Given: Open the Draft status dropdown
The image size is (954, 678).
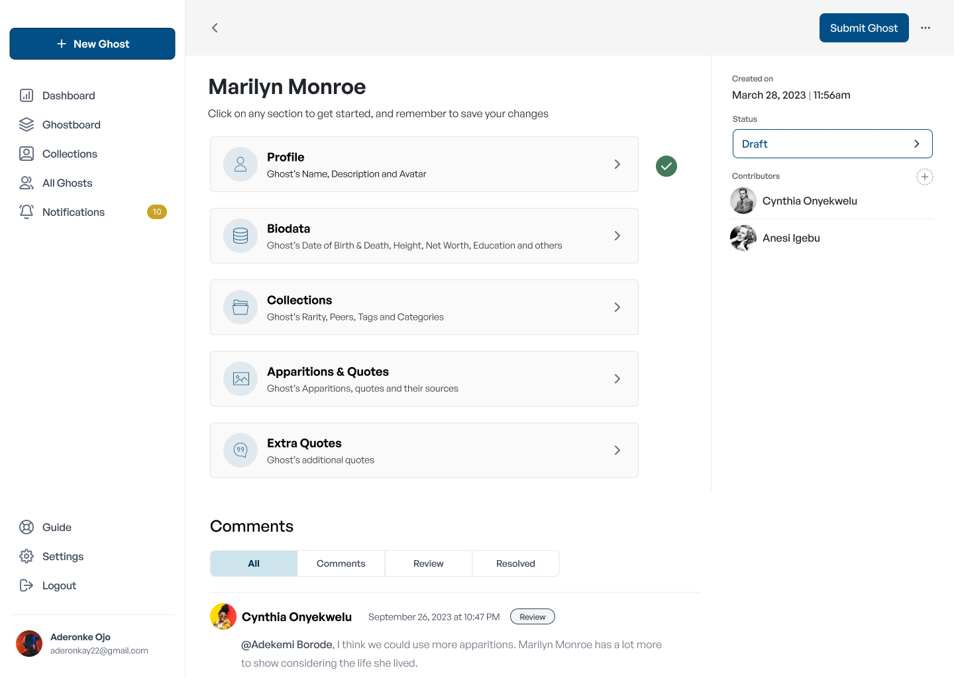Looking at the screenshot, I should tap(833, 144).
